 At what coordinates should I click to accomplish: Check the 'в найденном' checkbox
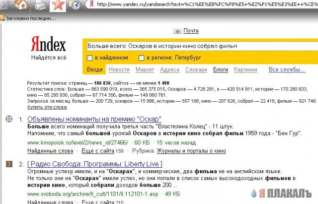coord(89,58)
